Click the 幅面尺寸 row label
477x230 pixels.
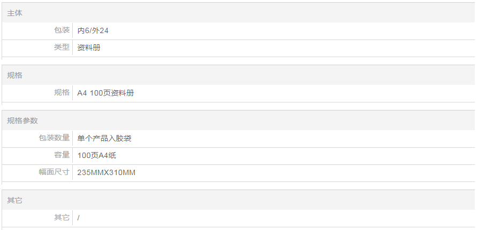(54, 172)
